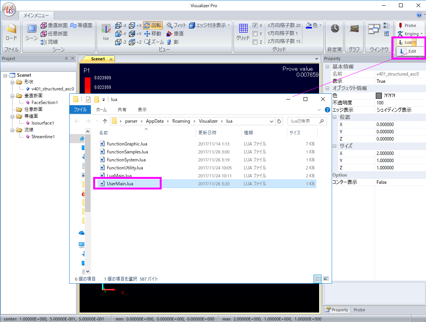Enable the grid Z checkbox
Screen dimensions: 426x322
coord(255,42)
